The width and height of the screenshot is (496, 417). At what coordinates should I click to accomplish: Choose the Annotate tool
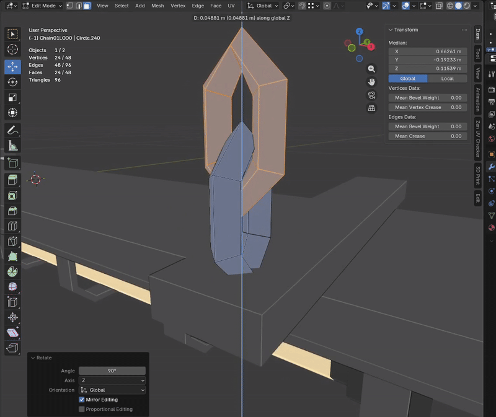coord(12,130)
